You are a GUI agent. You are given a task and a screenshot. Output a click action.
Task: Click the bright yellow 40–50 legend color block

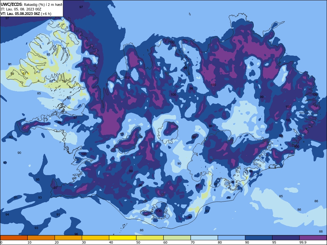click(x=123, y=238)
